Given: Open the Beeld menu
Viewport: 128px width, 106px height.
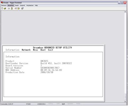Looking at the screenshot, I should pos(17,6).
